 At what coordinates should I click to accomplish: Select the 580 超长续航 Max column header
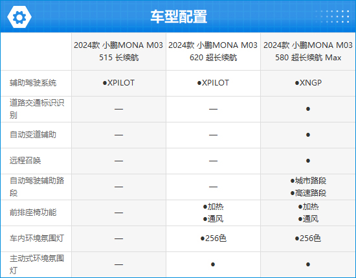coord(308,51)
